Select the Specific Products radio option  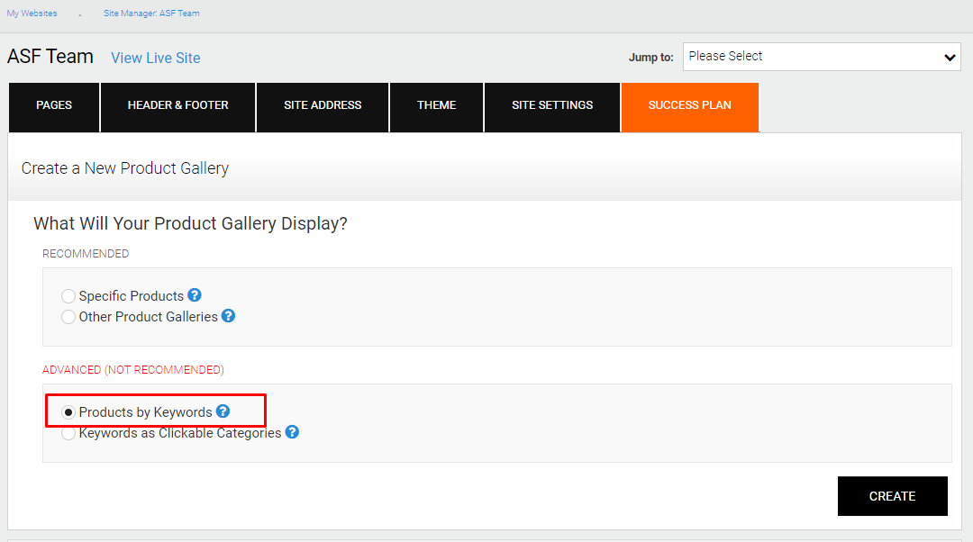point(68,296)
